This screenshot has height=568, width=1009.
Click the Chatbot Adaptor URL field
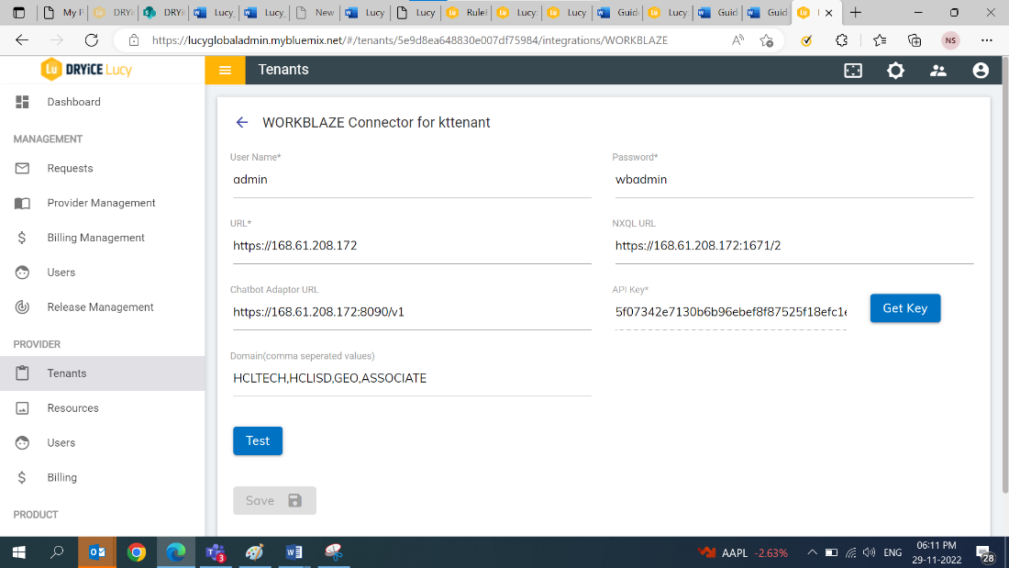tap(412, 312)
